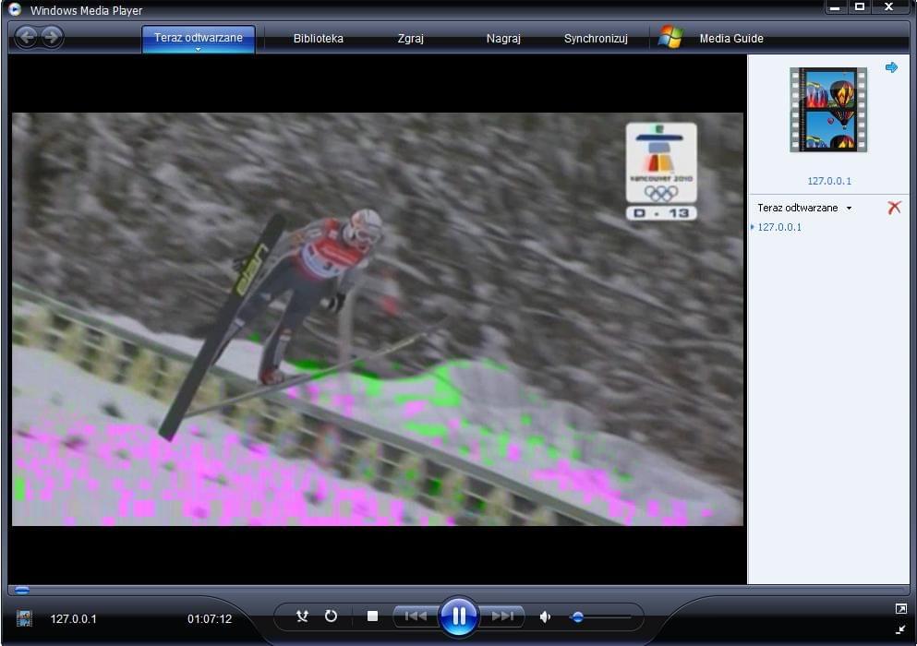
Task: Stop video playback
Action: coord(372,616)
